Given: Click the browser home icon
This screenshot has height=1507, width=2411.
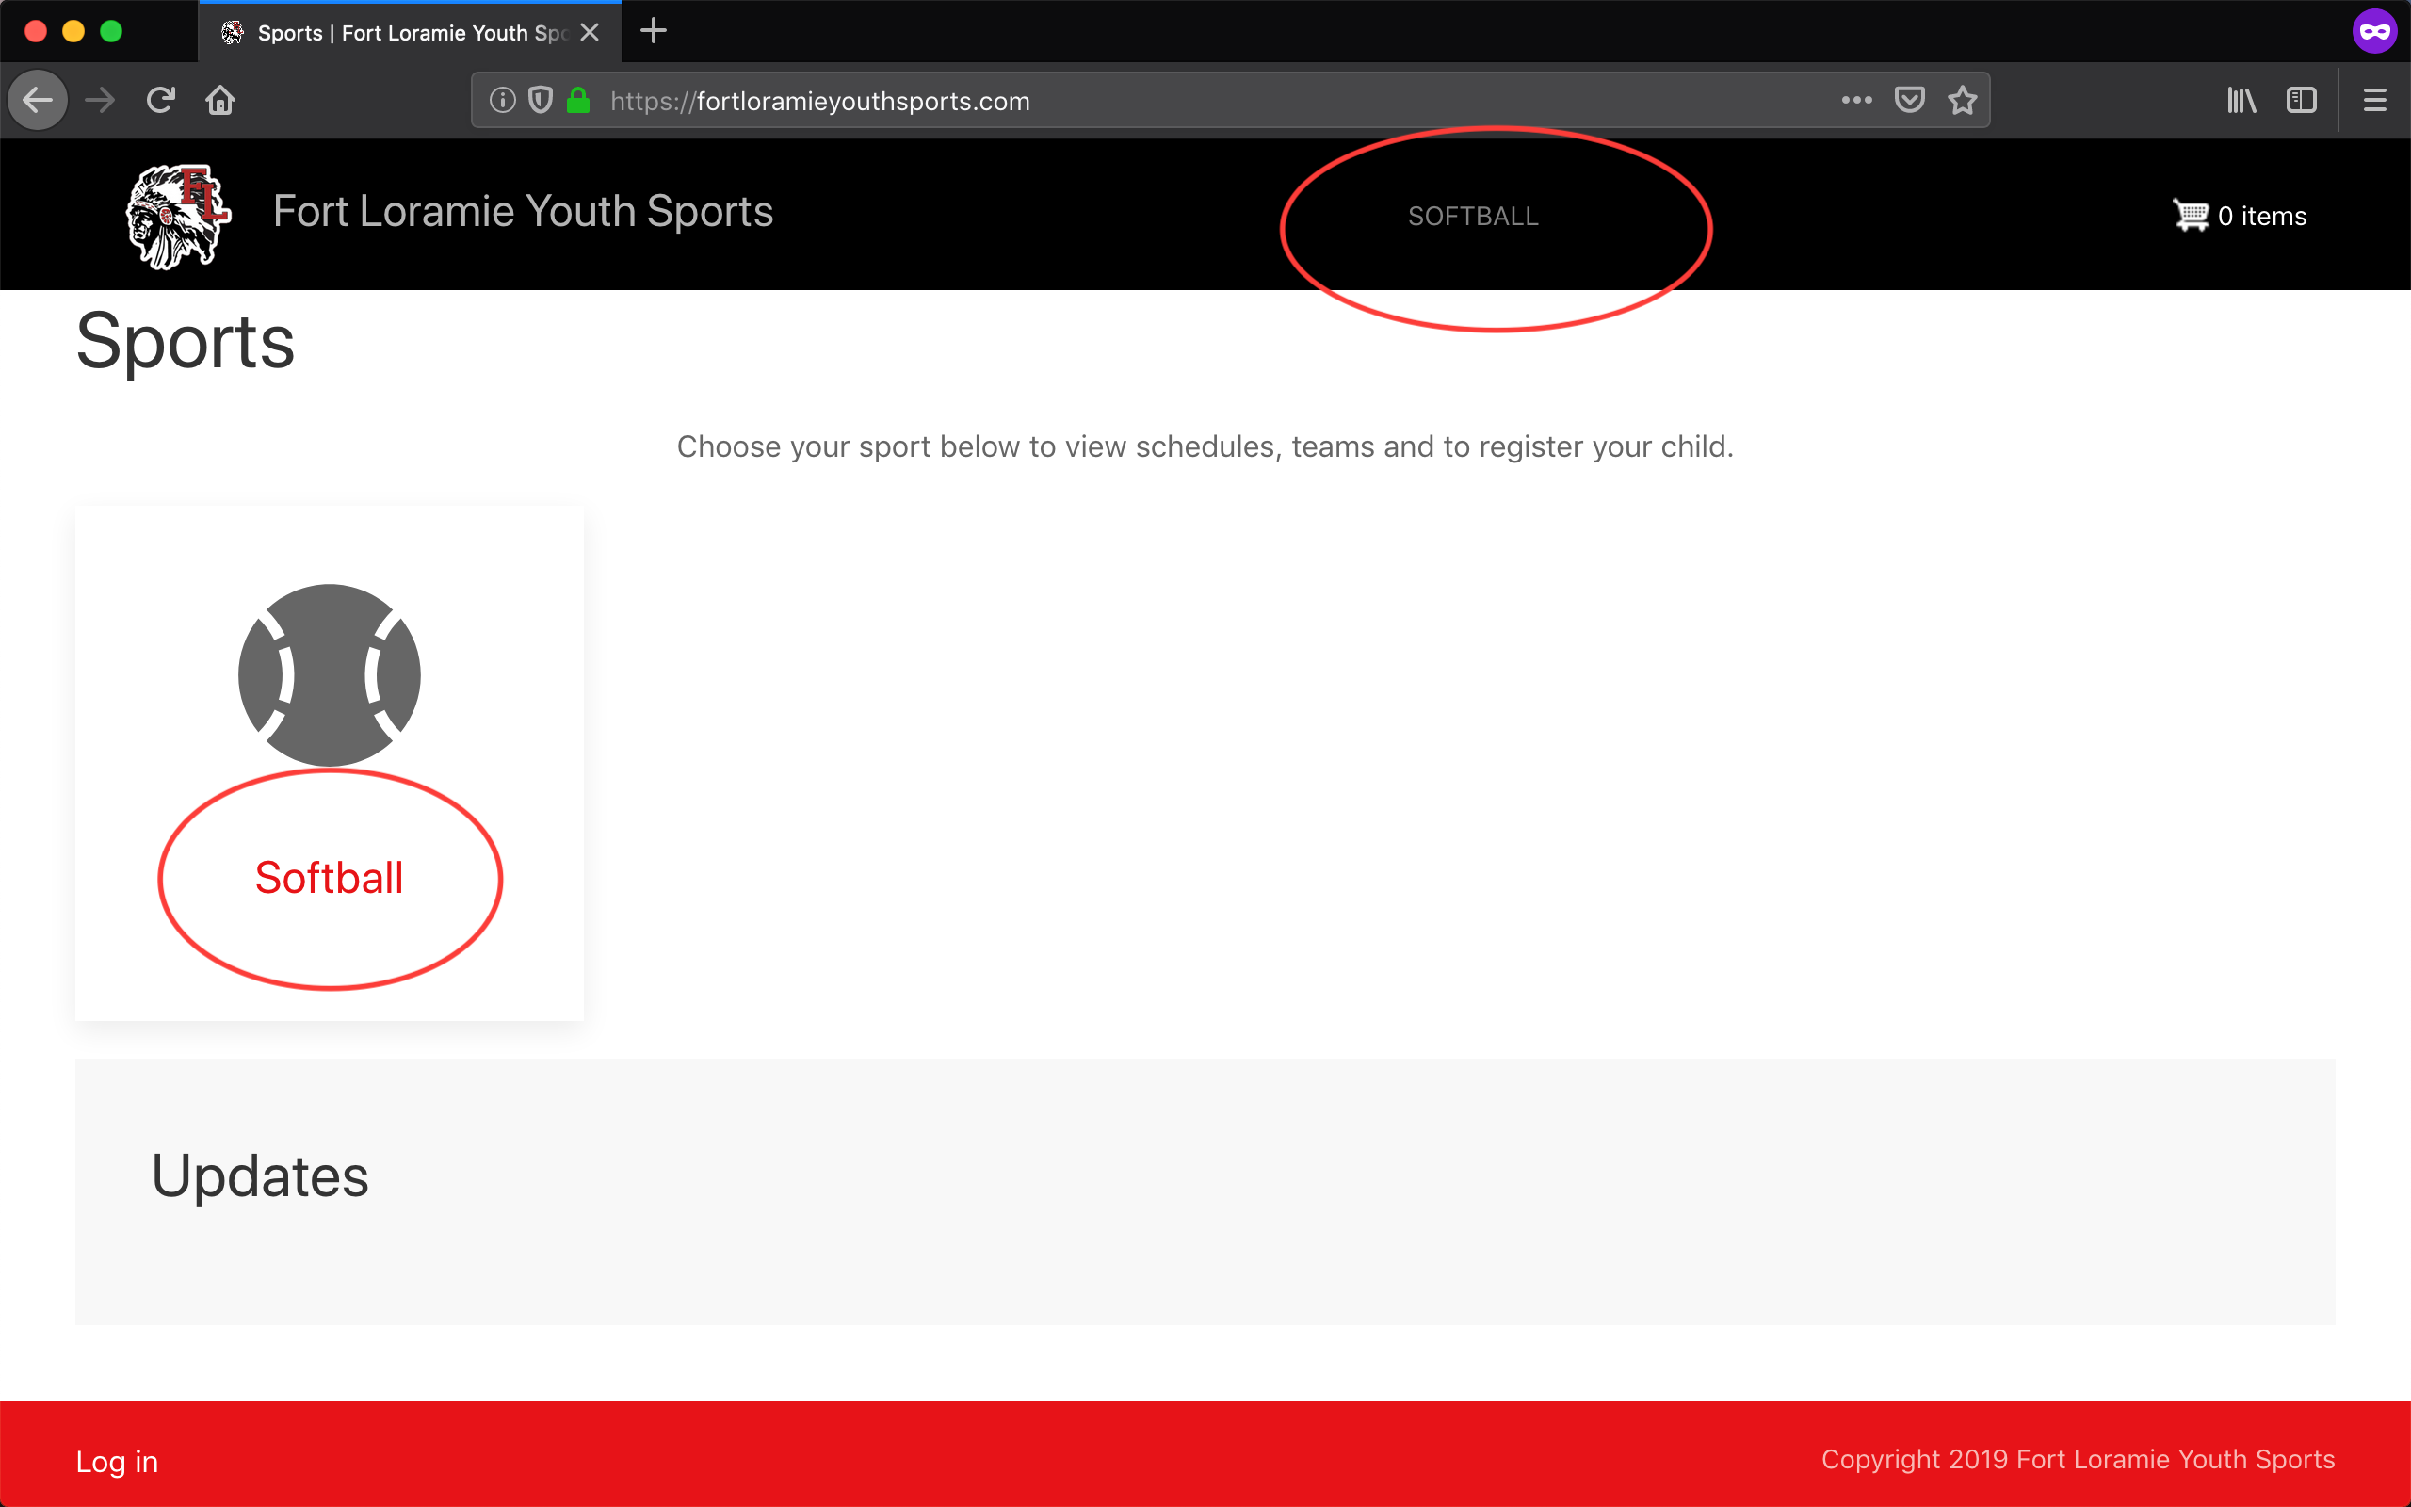Looking at the screenshot, I should pos(218,101).
